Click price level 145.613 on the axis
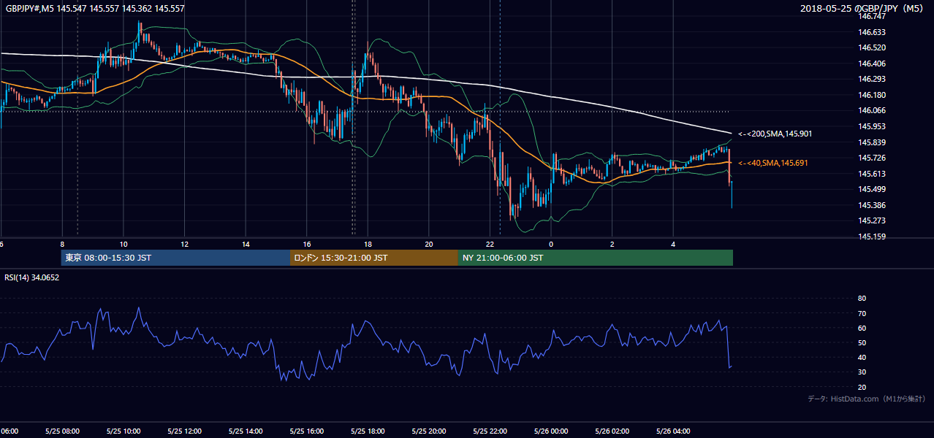The image size is (934, 438). (873, 174)
